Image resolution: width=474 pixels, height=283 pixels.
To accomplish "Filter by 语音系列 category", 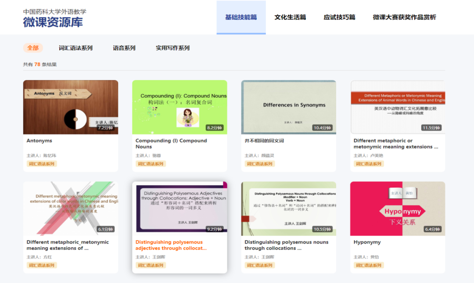I will (124, 48).
